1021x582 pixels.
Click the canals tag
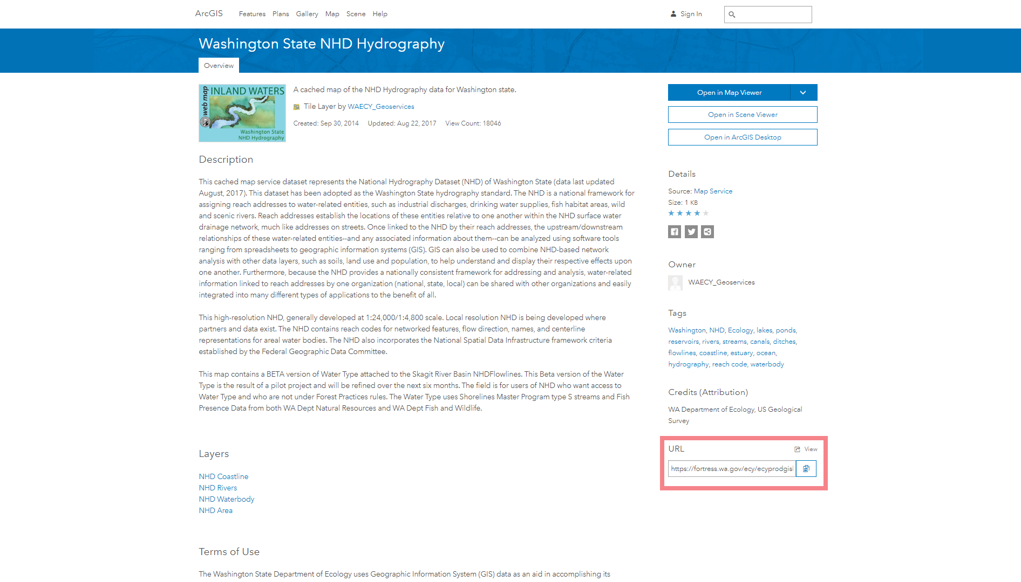click(x=759, y=342)
